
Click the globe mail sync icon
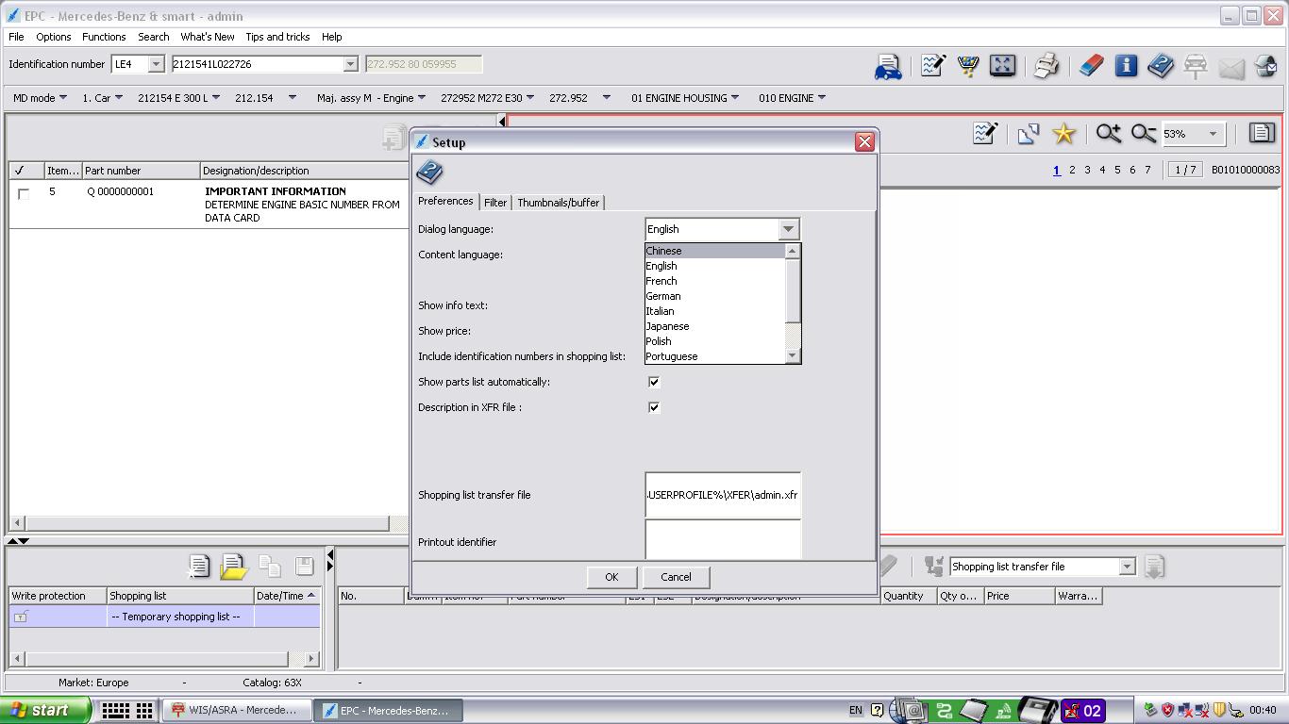(x=1266, y=66)
